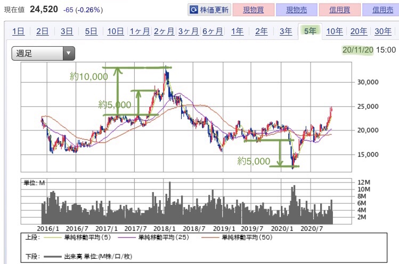Show the 10年 chart range
399x264 pixels.
click(x=335, y=31)
